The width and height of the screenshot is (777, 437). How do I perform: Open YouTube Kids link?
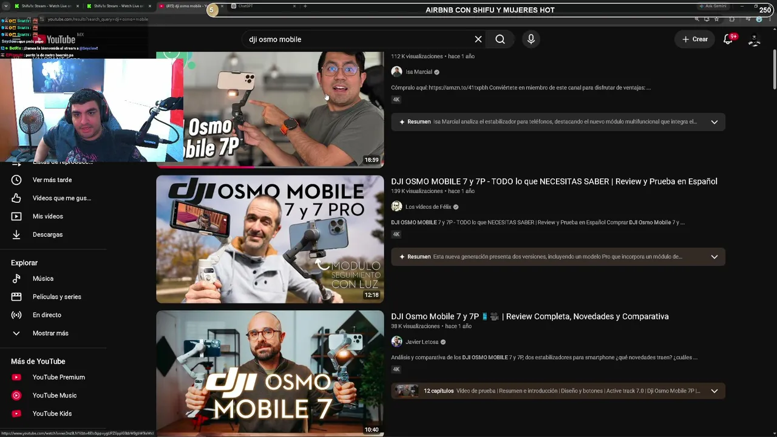pos(53,414)
